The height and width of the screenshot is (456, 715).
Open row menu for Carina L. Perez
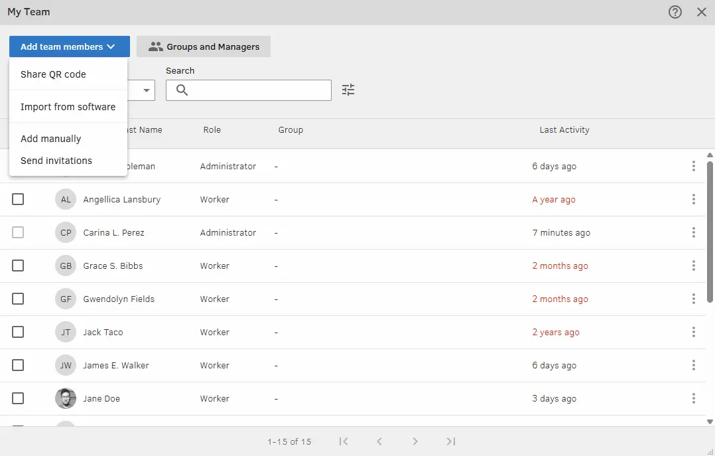tap(693, 232)
